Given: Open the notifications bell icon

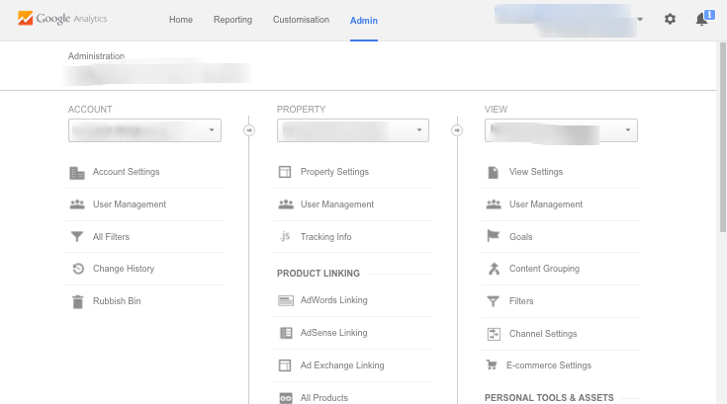Looking at the screenshot, I should coord(702,19).
